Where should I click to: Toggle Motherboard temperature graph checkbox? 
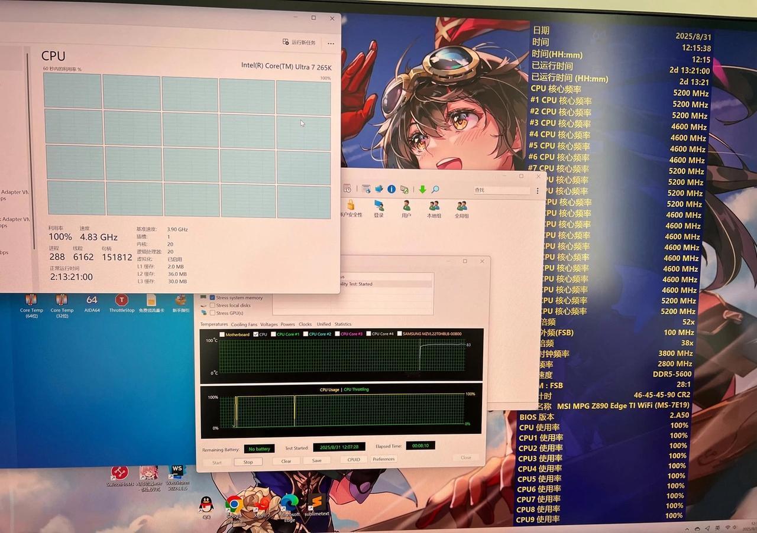click(x=222, y=334)
